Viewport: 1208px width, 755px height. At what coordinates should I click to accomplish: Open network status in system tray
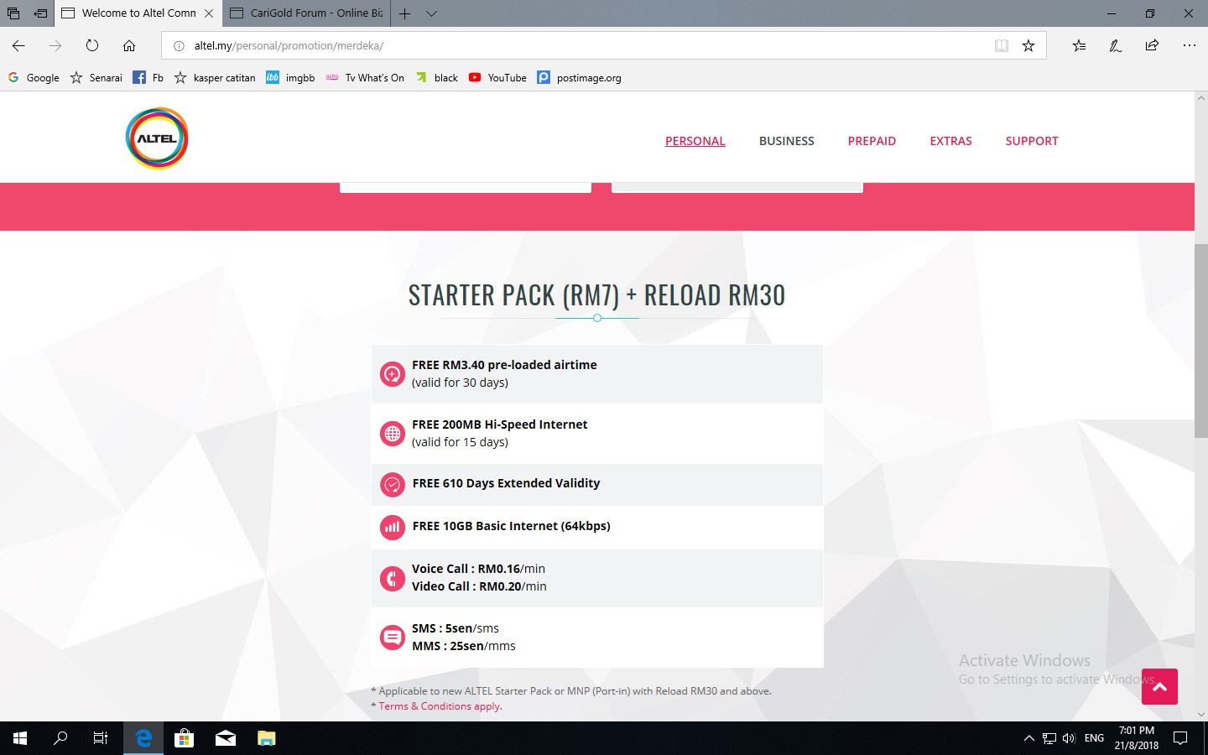1049,738
